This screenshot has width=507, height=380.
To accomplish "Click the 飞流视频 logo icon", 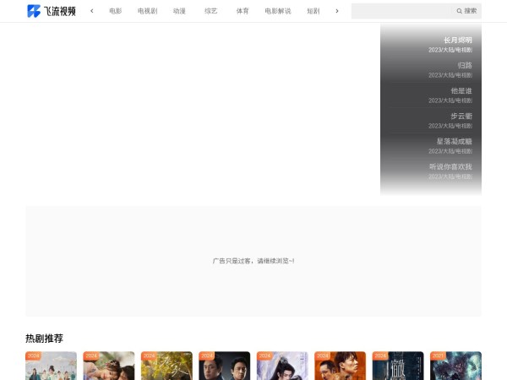I will pos(34,11).
